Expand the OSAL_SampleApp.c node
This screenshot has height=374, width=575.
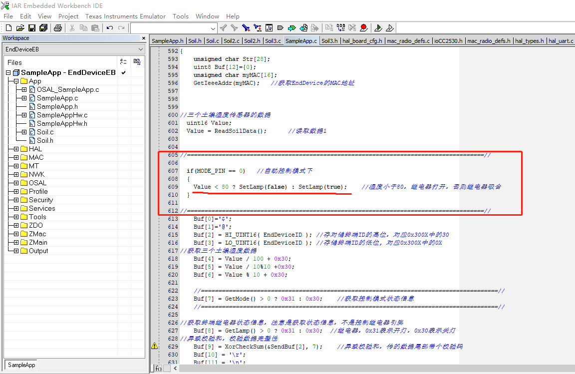[x=24, y=89]
